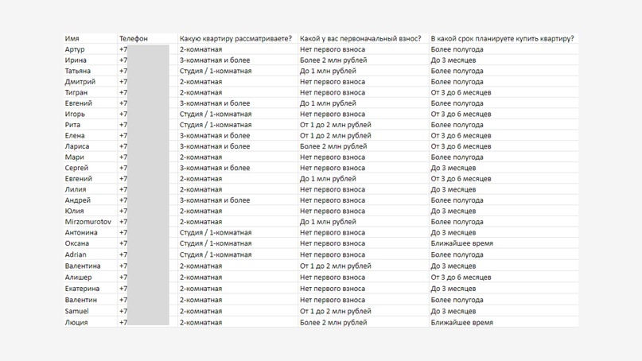Click Тигран's "От 3 до 6 месяцев" cell
This screenshot has width=642, height=361.
coord(461,92)
